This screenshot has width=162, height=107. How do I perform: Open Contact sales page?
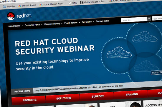pos(102,21)
